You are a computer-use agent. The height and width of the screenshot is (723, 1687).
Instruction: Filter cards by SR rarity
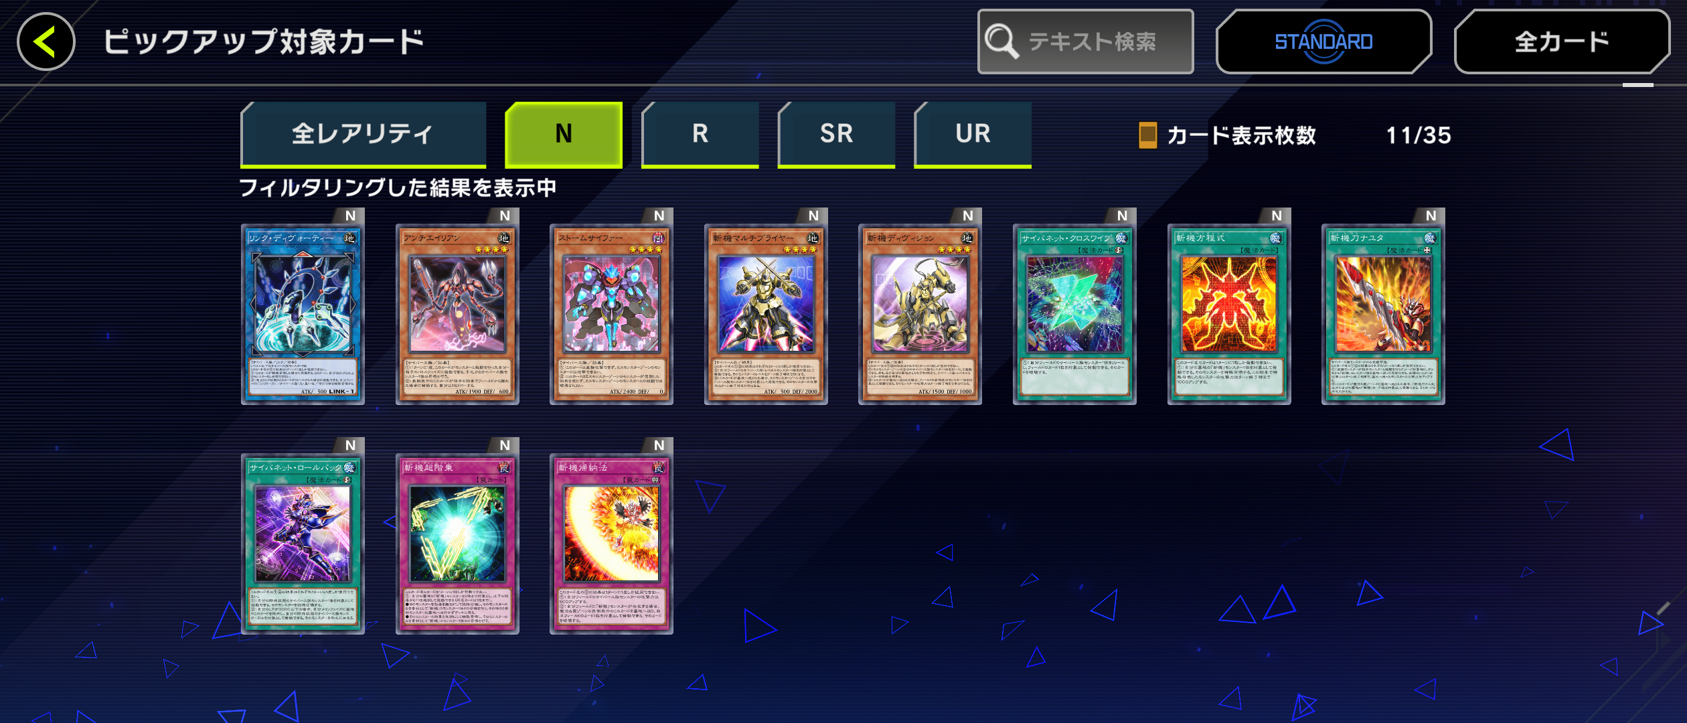coord(837,134)
